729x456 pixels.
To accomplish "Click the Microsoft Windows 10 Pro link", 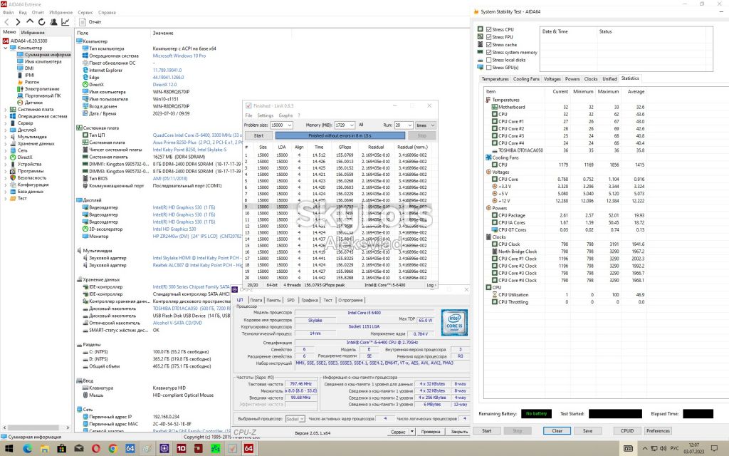I will (179, 56).
